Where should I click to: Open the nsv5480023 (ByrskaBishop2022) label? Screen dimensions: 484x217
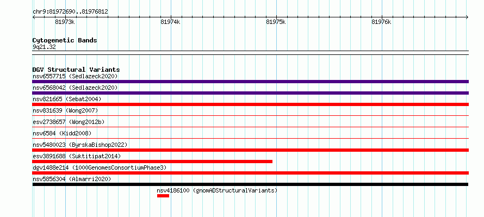(80, 145)
